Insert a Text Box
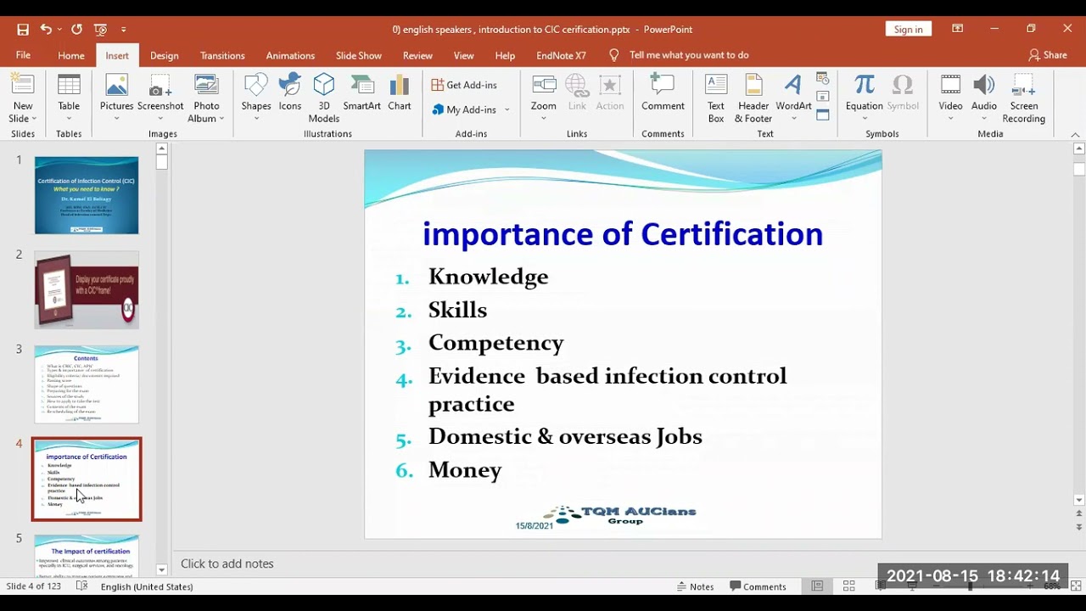The width and height of the screenshot is (1086, 611). (716, 98)
